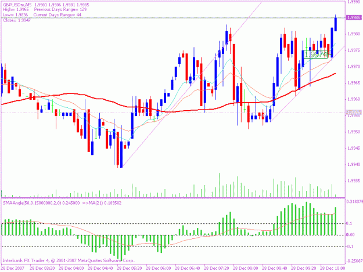Screen dimensions: 363x272
Task: Click the '28 Dec 07:20' time axis label
Action: [217, 269]
